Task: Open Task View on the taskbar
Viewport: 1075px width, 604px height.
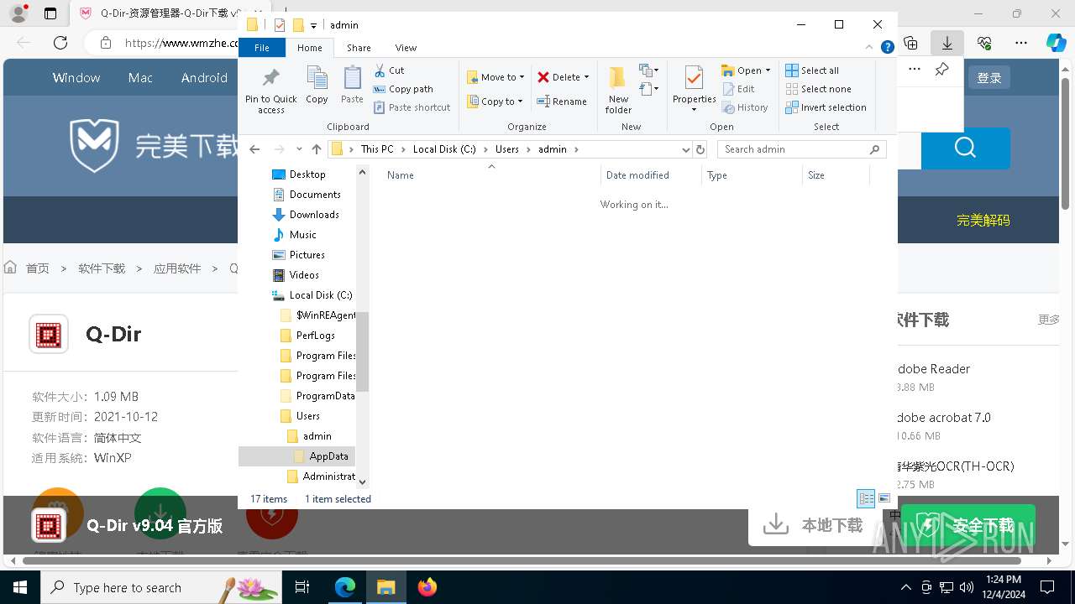Action: click(x=302, y=587)
